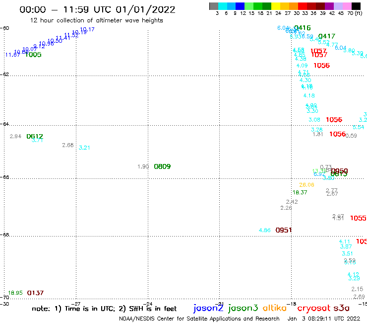Click the green time label "0417"
This screenshot has width=367, height=323.
(327, 36)
